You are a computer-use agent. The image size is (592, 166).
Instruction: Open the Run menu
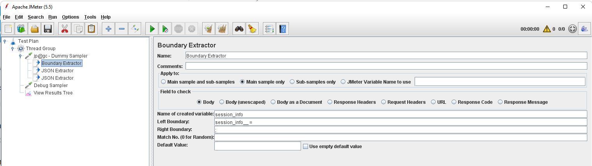53,17
